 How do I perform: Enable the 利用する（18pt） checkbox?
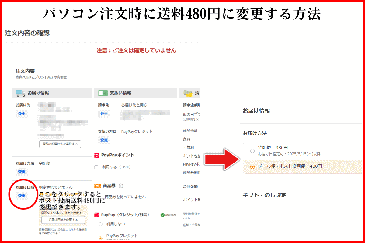(96, 167)
